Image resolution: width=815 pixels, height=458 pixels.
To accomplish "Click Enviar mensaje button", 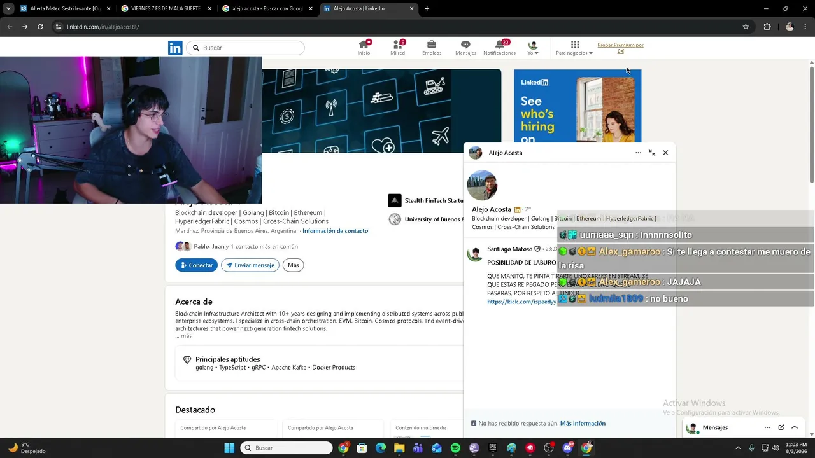I will pos(250,265).
